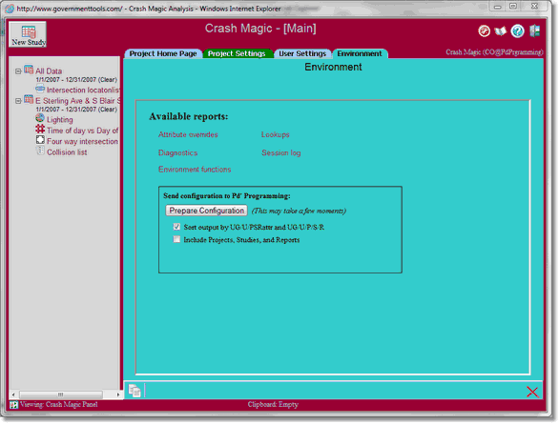Click the exit door icon in header
The height and width of the screenshot is (424, 559).
534,31
